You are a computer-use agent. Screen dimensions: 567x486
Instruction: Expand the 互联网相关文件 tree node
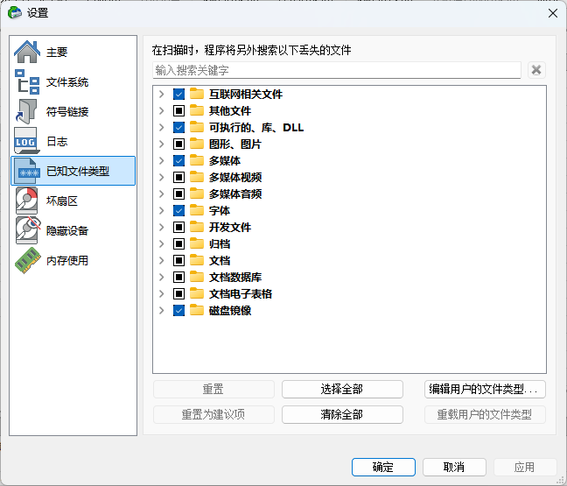point(162,94)
